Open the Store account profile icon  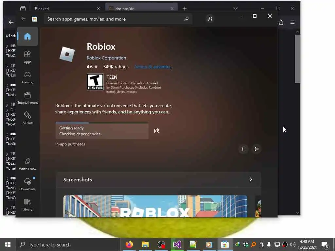click(210, 19)
